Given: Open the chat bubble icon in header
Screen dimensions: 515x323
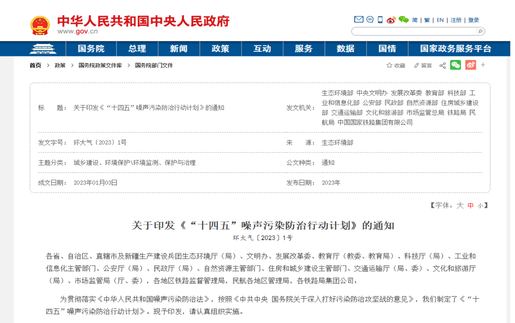Looking at the screenshot, I should [370, 20].
